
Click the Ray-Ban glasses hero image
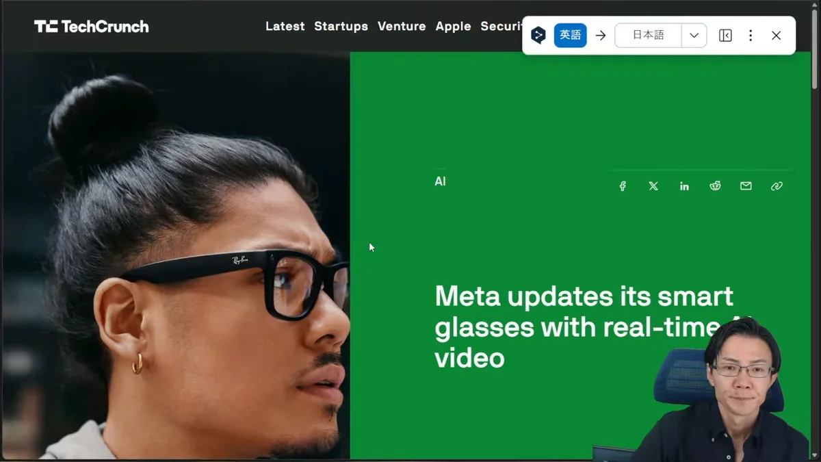point(176,255)
